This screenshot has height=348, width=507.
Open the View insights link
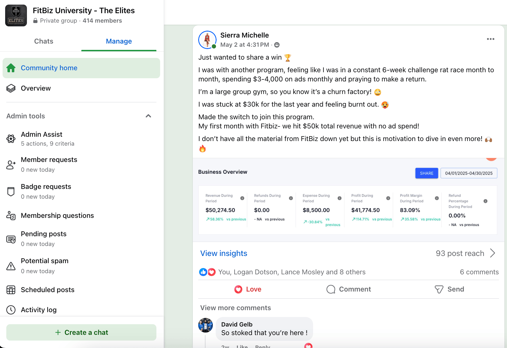point(223,253)
